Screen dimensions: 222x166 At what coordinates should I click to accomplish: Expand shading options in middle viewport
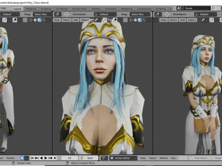(x=148, y=20)
